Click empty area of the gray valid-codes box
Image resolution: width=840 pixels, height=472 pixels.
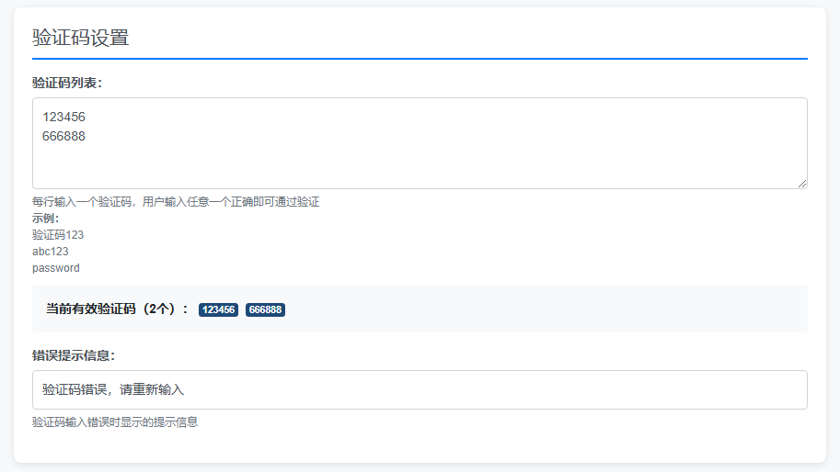(x=552, y=309)
